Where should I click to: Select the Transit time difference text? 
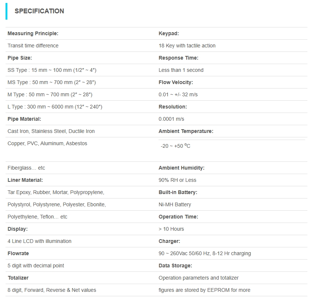(x=33, y=46)
